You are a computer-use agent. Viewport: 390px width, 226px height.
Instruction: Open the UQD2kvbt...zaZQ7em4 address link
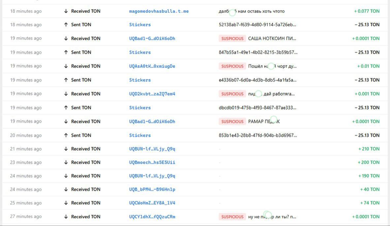pyautogui.click(x=152, y=94)
